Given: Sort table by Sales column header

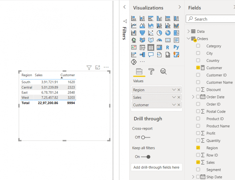Looking at the screenshot, I should point(39,75).
